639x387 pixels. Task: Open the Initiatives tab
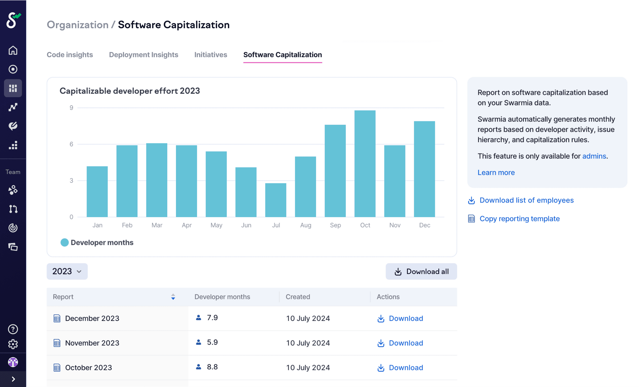point(210,55)
